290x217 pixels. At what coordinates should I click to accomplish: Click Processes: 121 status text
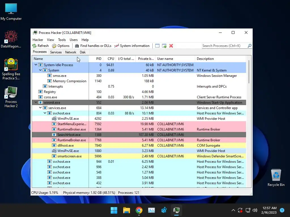coord(129,192)
